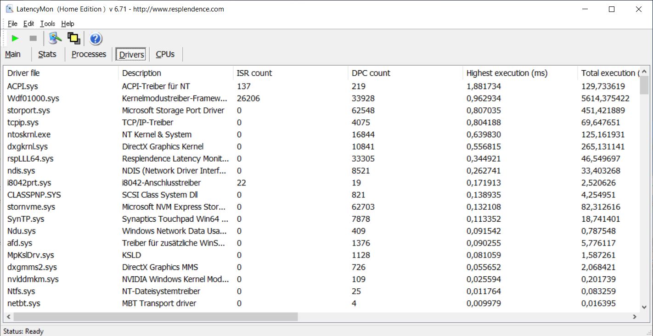The width and height of the screenshot is (653, 336).
Task: Select the rspLLL64.sys driver row
Action: click(x=321, y=159)
